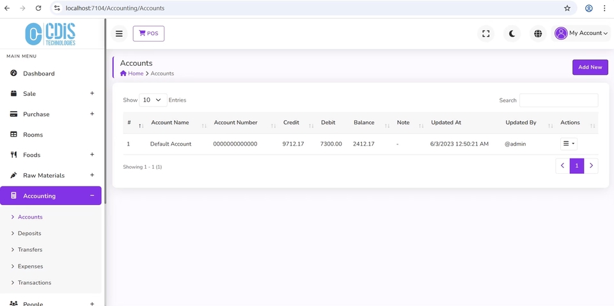The width and height of the screenshot is (614, 306).
Task: Open the language globe icon
Action: 538,34
